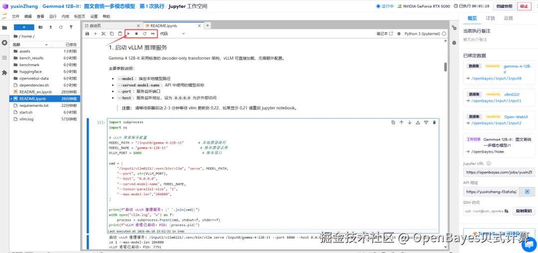Open the debugger panel in right sidebar
Screen dimensions: 538x253
click(x=454, y=43)
